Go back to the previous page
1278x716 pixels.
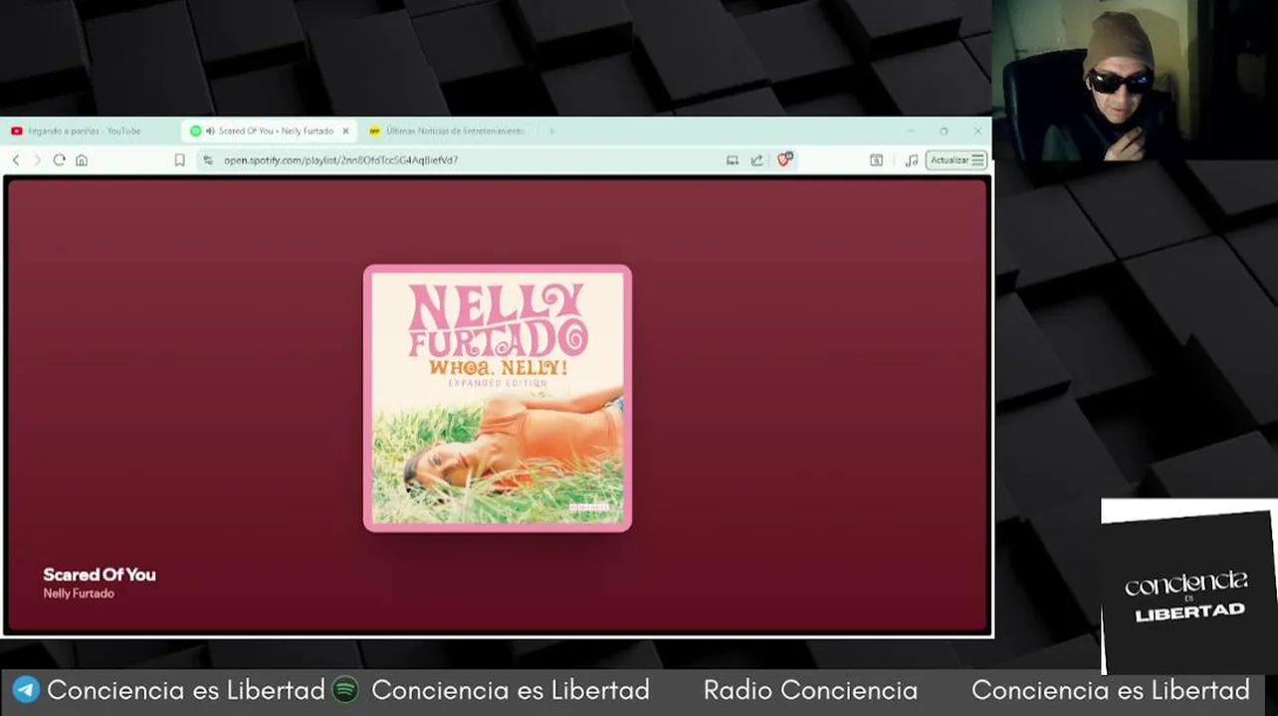point(16,160)
